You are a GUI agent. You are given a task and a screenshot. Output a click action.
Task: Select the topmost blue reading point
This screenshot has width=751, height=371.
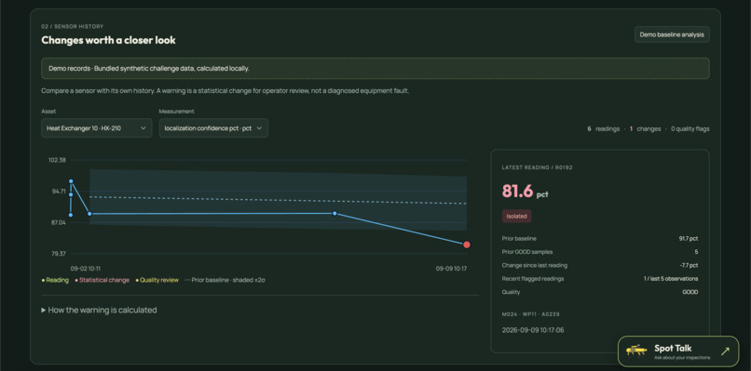[71, 181]
